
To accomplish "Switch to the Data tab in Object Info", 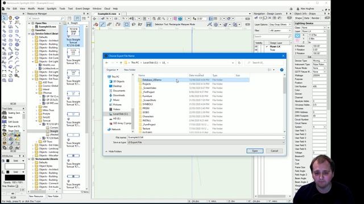I will click(x=307, y=18).
